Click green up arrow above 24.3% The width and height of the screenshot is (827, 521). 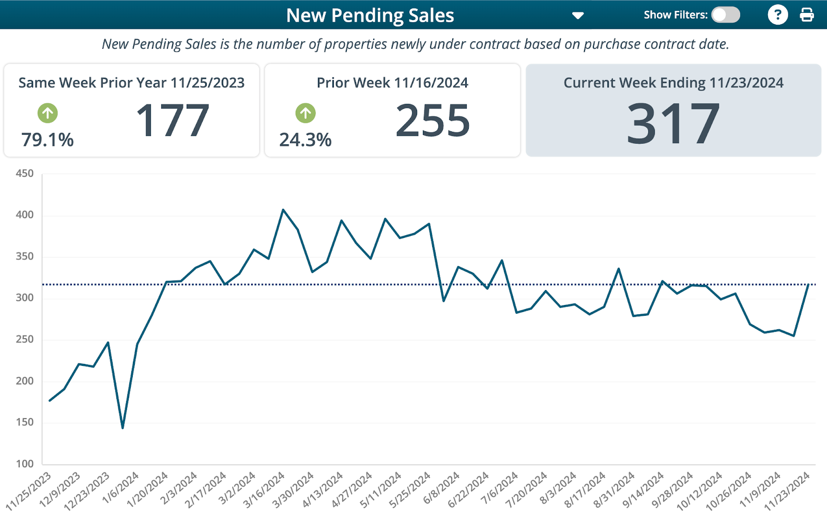point(305,113)
